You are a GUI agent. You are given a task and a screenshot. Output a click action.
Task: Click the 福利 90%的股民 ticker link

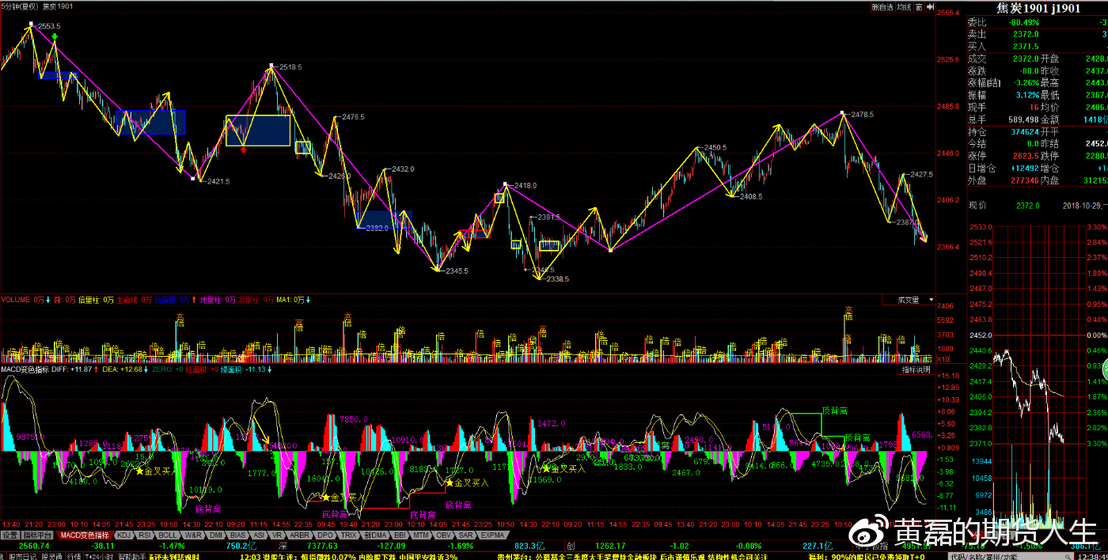867,556
